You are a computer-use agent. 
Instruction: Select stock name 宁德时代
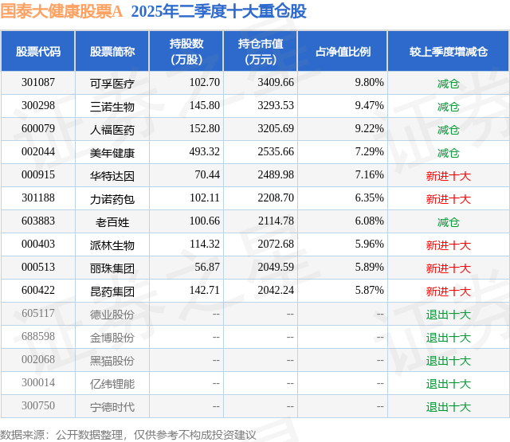tap(112, 407)
